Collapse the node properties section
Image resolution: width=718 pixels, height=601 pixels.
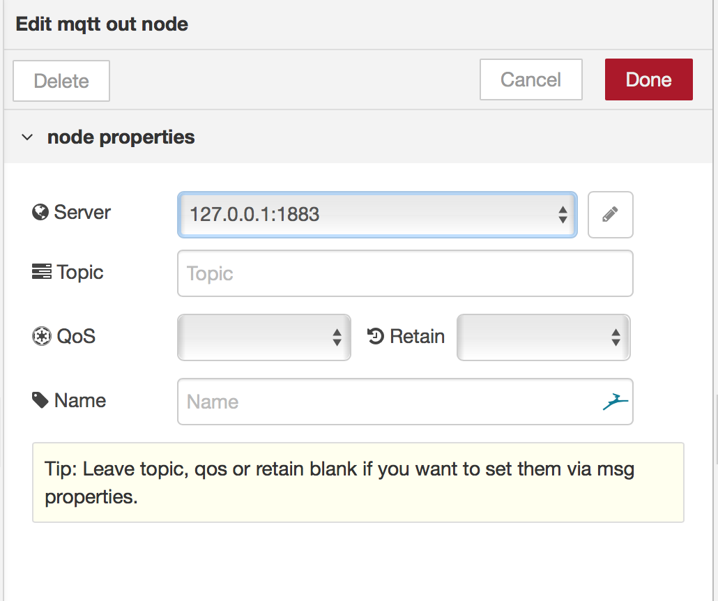coord(26,137)
